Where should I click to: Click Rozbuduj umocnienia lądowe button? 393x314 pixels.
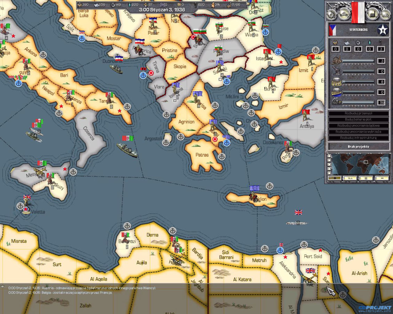pos(359,125)
